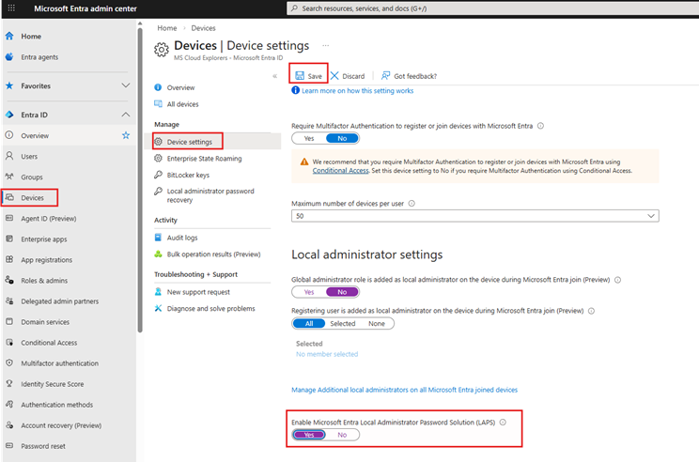Follow the Conditional Access link in warning

[339, 171]
